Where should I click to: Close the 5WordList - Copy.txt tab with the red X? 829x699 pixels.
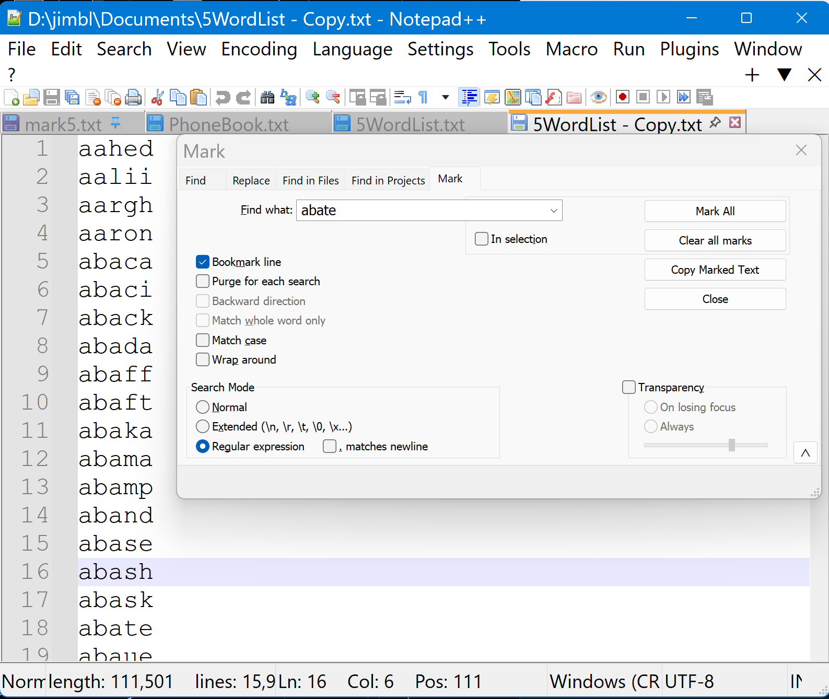(x=735, y=122)
